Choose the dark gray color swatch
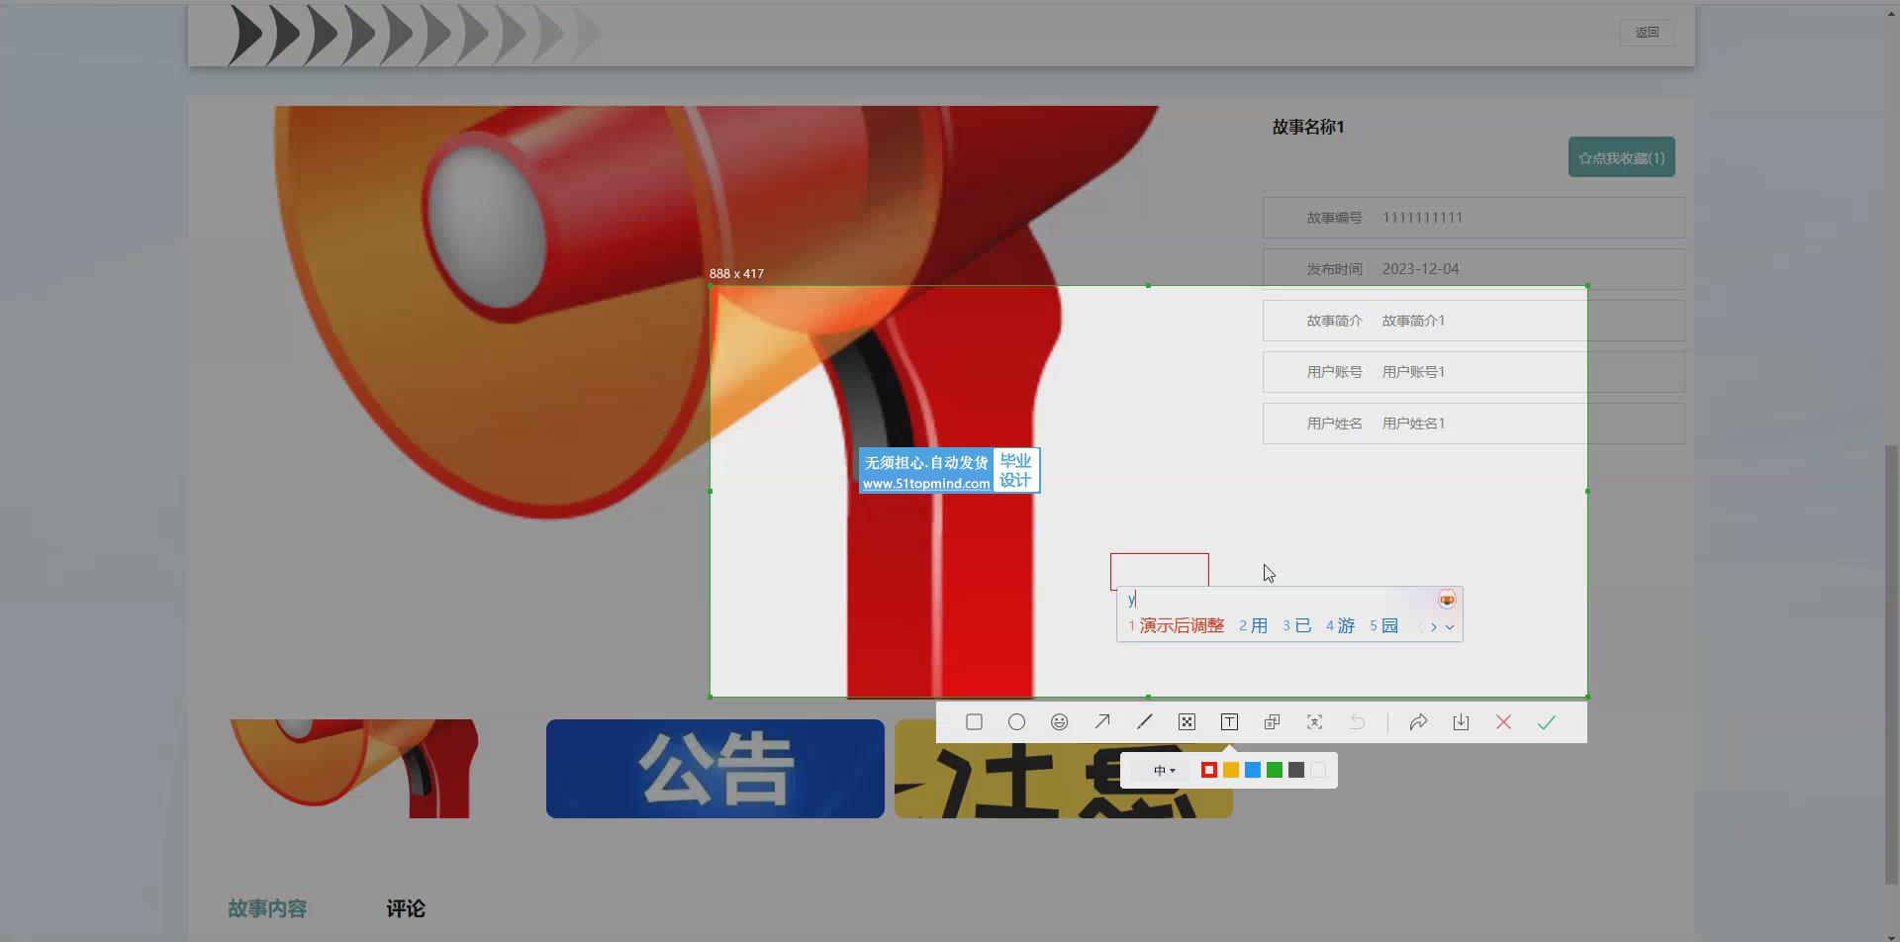The width and height of the screenshot is (1900, 942). coord(1295,770)
